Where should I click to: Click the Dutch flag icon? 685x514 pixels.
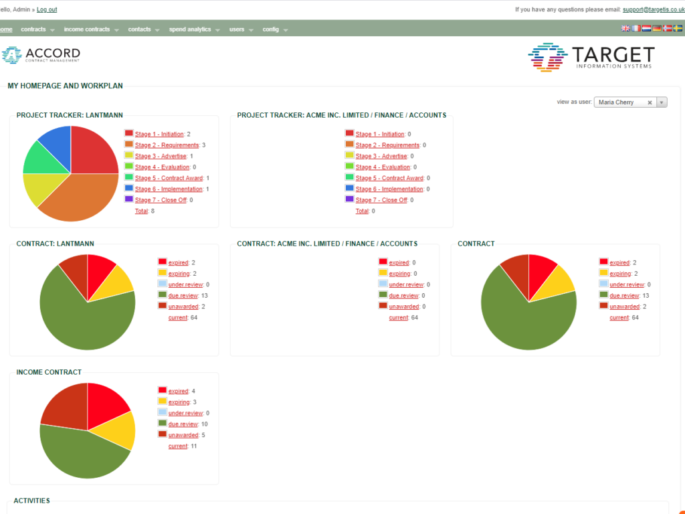tap(646, 28)
